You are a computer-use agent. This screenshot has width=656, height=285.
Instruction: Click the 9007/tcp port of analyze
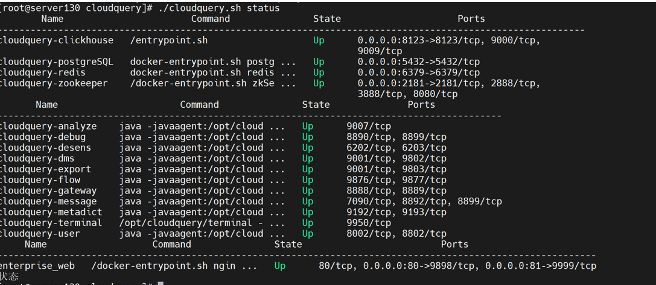point(369,126)
